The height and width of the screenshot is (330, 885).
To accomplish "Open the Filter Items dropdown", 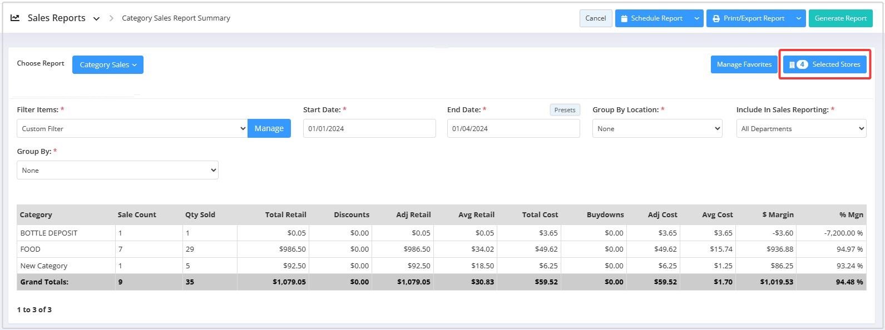I will (132, 128).
